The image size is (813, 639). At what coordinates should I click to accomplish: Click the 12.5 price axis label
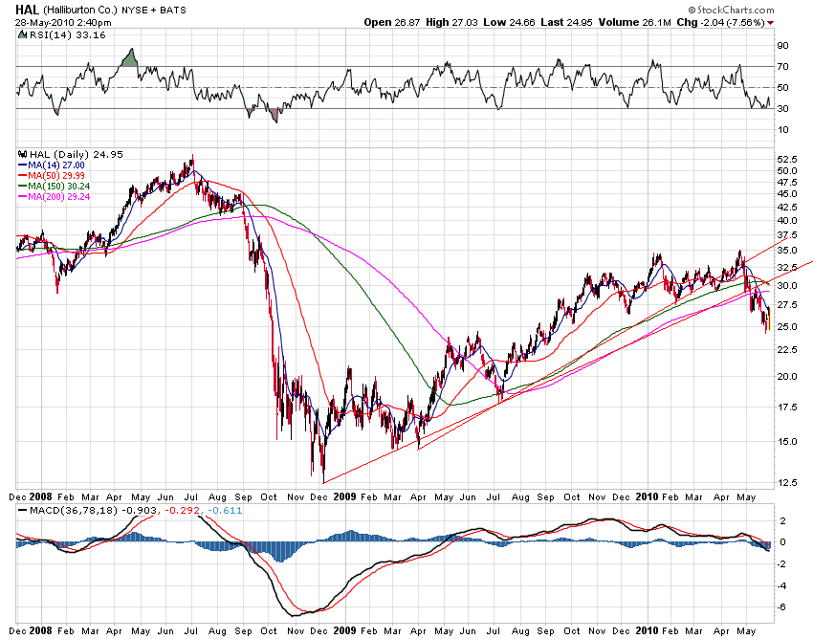787,483
